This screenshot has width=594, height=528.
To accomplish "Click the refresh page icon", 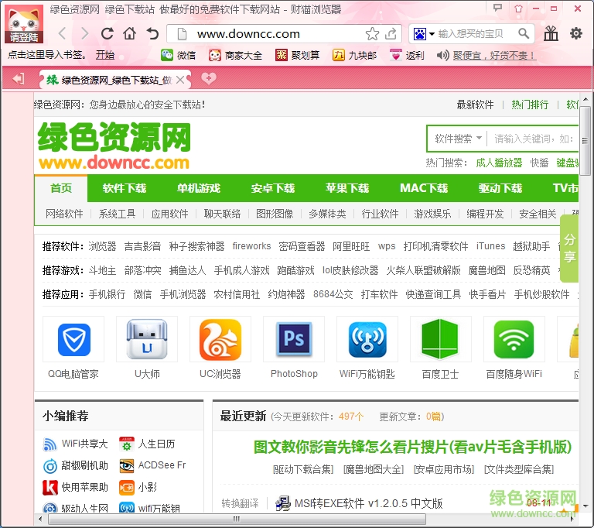I will 108,34.
